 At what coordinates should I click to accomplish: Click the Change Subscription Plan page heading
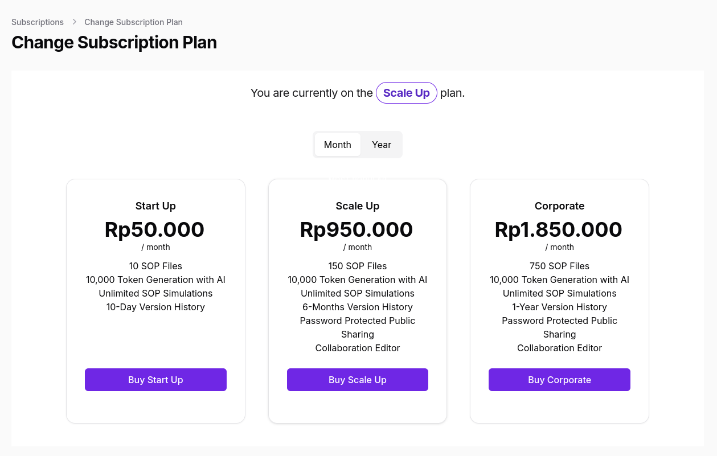[x=114, y=43]
